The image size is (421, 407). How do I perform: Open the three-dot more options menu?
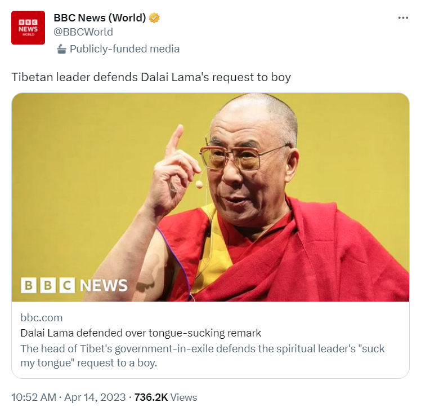403,17
